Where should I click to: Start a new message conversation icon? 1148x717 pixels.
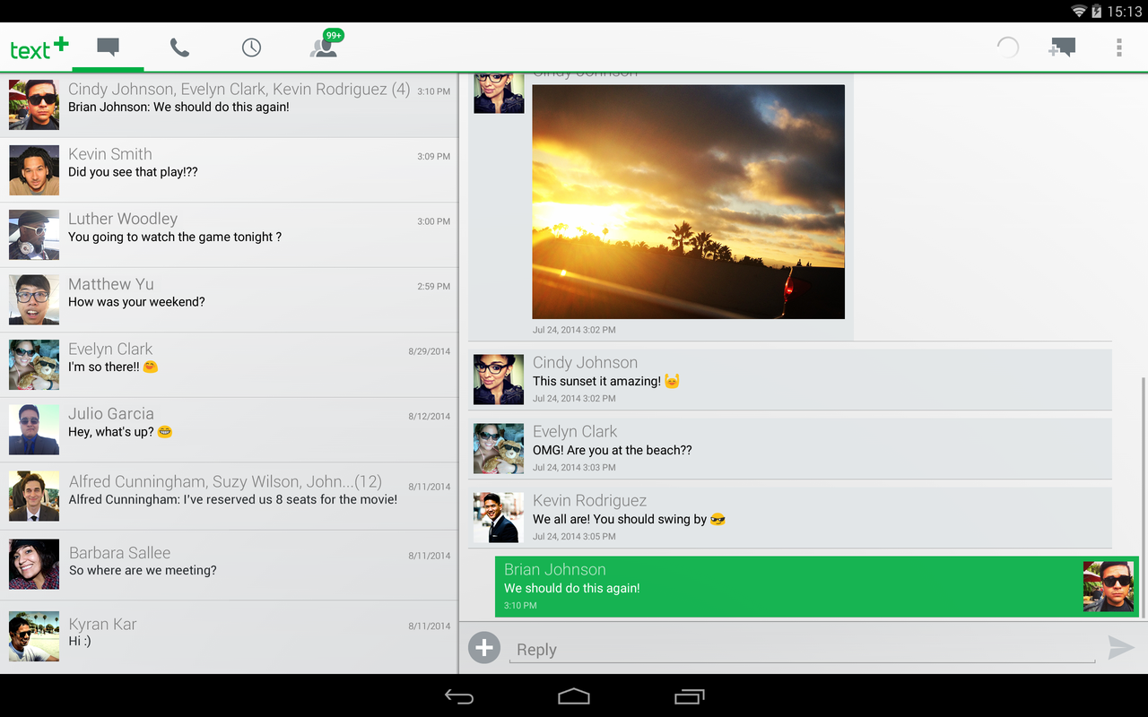coord(1062,48)
